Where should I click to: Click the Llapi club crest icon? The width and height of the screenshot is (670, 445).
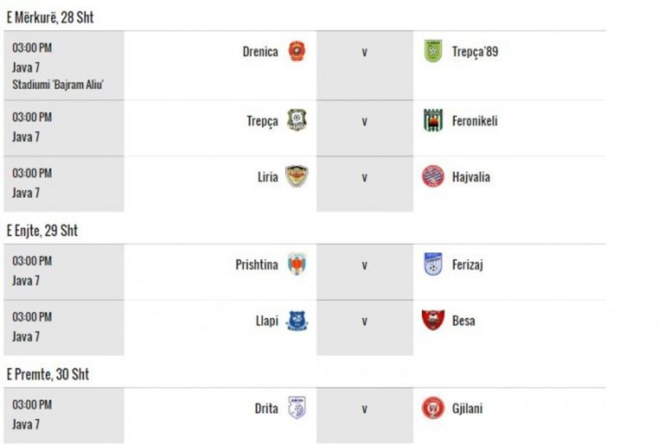click(297, 320)
